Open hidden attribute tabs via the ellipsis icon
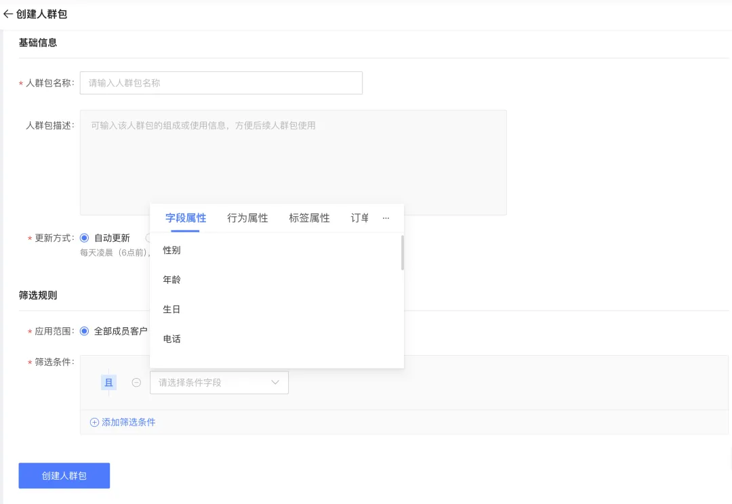This screenshot has width=732, height=504. pyautogui.click(x=386, y=218)
